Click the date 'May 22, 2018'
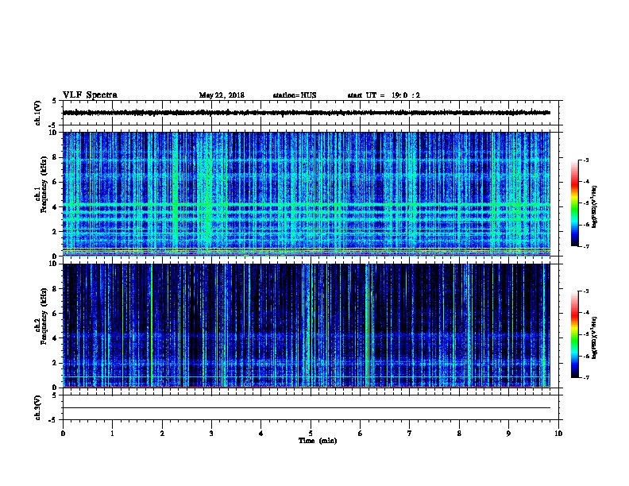 pos(222,95)
